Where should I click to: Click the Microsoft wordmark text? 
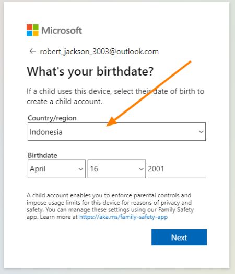pos(62,31)
